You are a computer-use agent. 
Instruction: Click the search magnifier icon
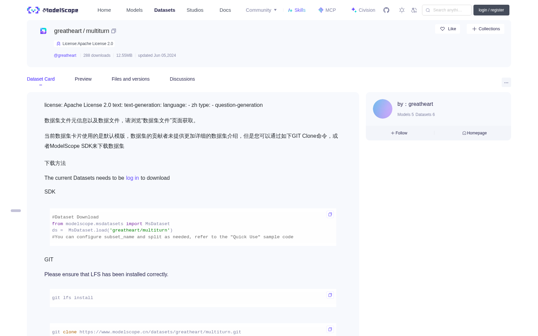click(428, 10)
